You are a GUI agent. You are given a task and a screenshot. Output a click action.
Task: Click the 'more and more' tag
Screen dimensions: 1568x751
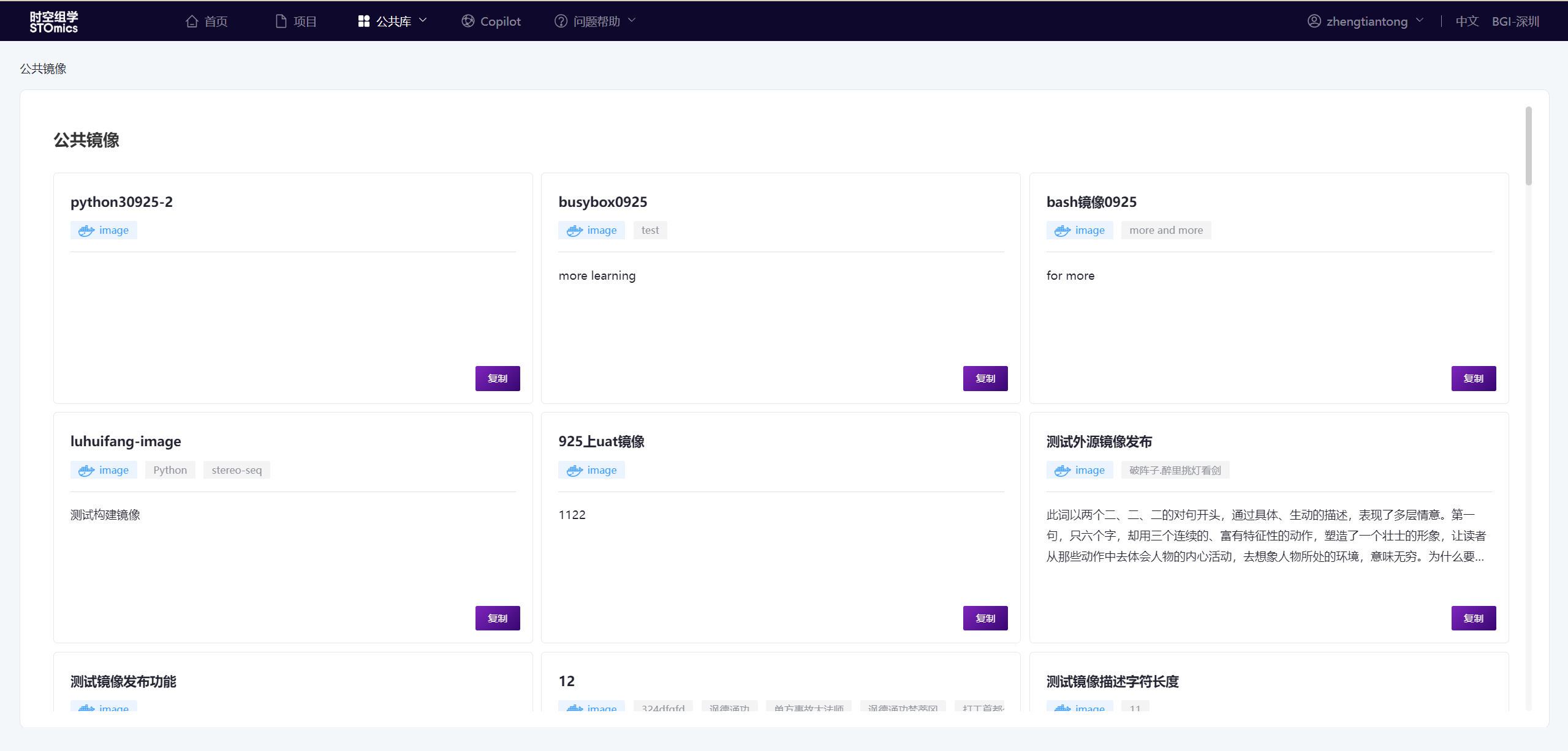pyautogui.click(x=1166, y=230)
